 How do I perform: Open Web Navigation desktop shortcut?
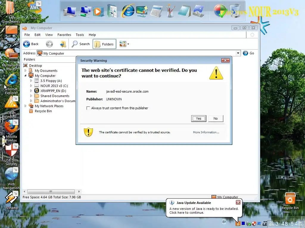click(x=11, y=178)
